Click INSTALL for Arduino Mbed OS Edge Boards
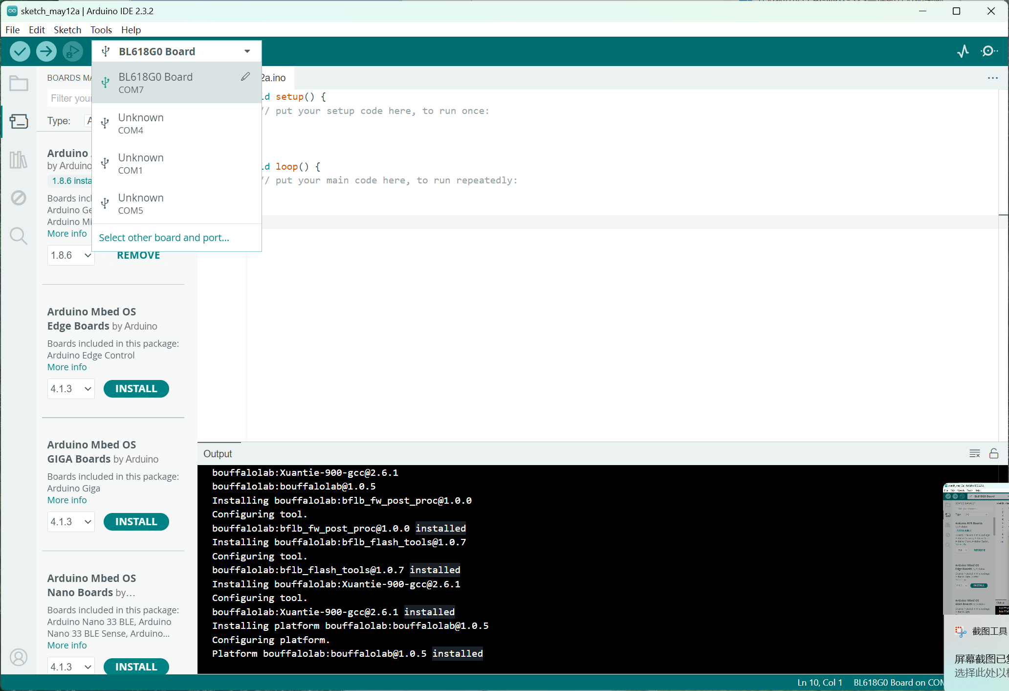Viewport: 1009px width, 691px height. pyautogui.click(x=136, y=388)
